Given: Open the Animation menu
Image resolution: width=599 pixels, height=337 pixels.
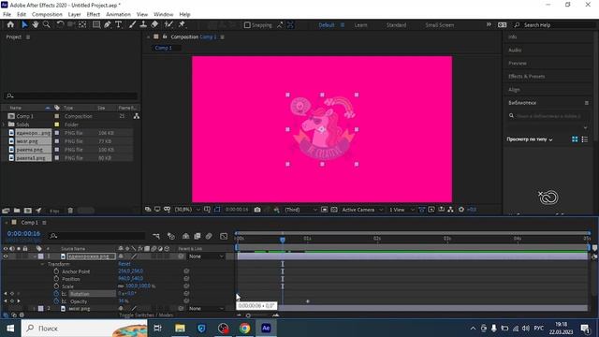Looking at the screenshot, I should tap(119, 15).
